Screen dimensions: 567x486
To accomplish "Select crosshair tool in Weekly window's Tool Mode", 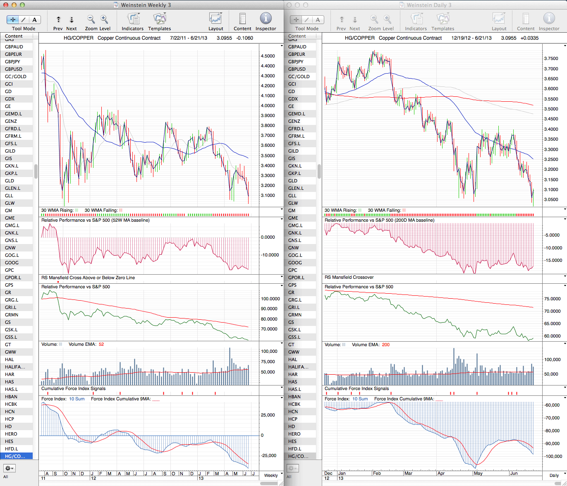I will pyautogui.click(x=13, y=19).
